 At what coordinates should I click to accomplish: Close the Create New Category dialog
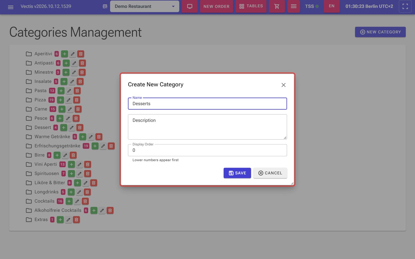point(283,85)
